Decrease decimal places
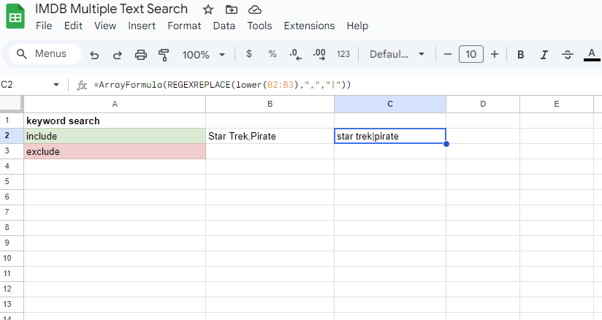 295,54
